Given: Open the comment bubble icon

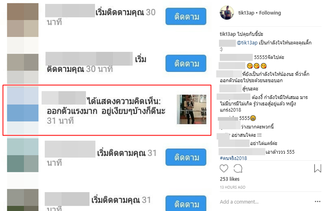Looking at the screenshot, I should click(x=238, y=169).
